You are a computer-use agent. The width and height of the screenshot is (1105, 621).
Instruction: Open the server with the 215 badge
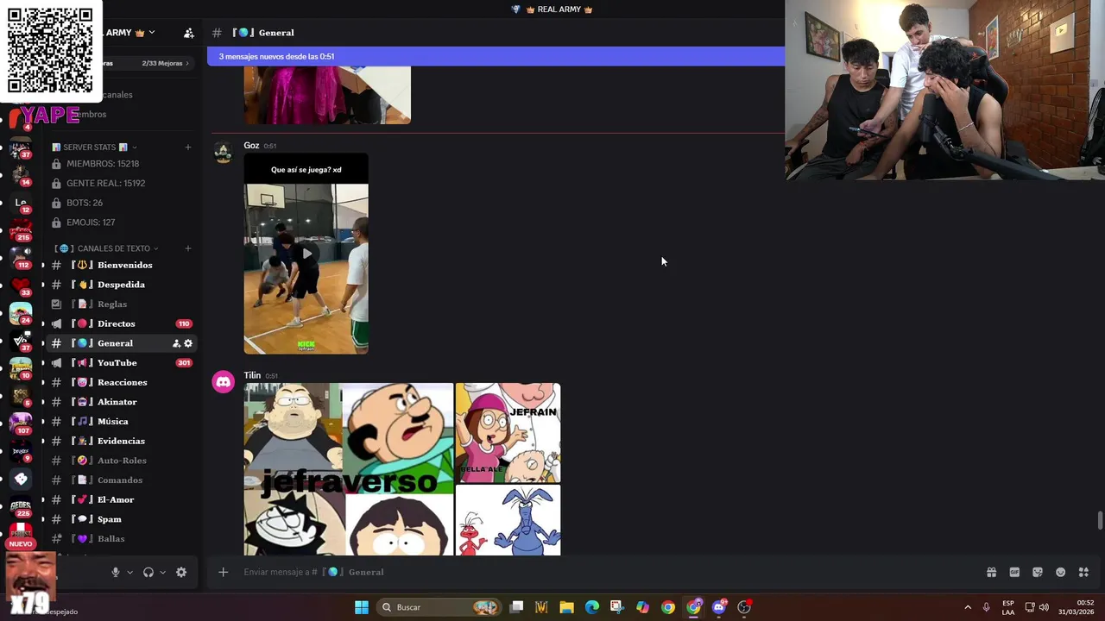click(x=21, y=231)
